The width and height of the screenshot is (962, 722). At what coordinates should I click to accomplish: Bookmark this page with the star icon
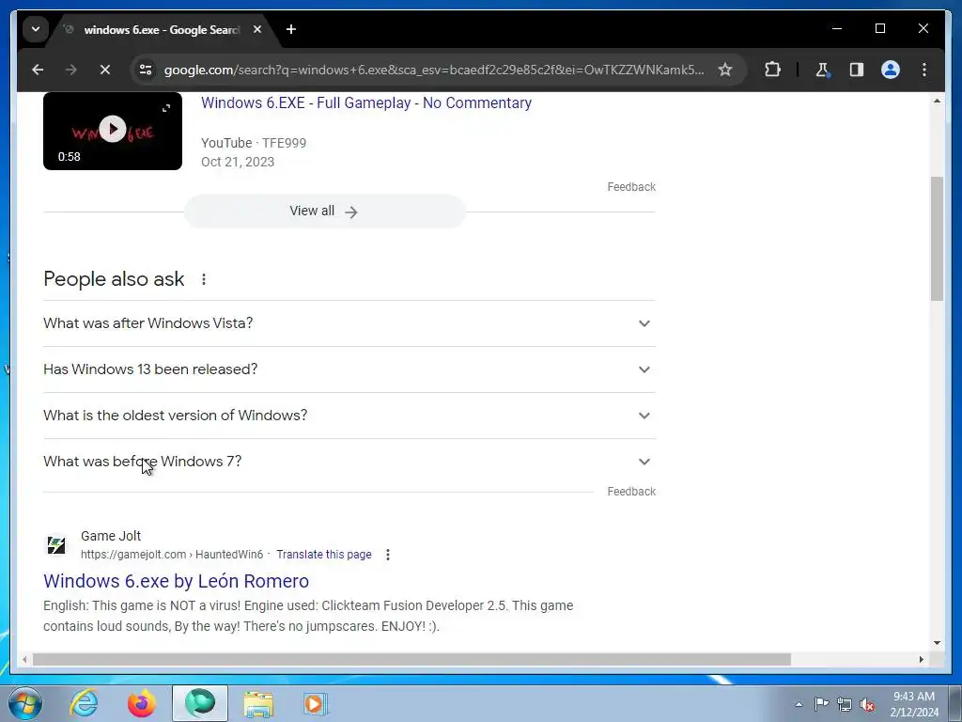[725, 70]
